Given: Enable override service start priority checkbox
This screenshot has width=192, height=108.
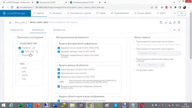Looking at the screenshot, I should click(134, 49).
